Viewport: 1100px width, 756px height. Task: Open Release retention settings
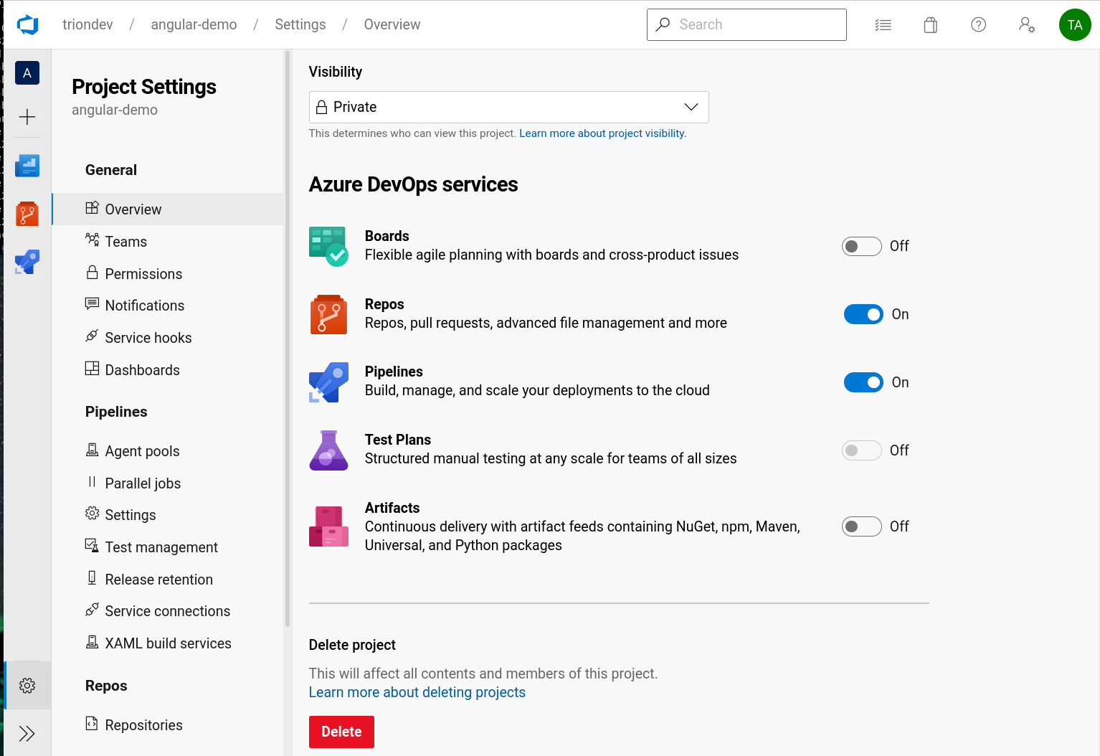pyautogui.click(x=169, y=579)
